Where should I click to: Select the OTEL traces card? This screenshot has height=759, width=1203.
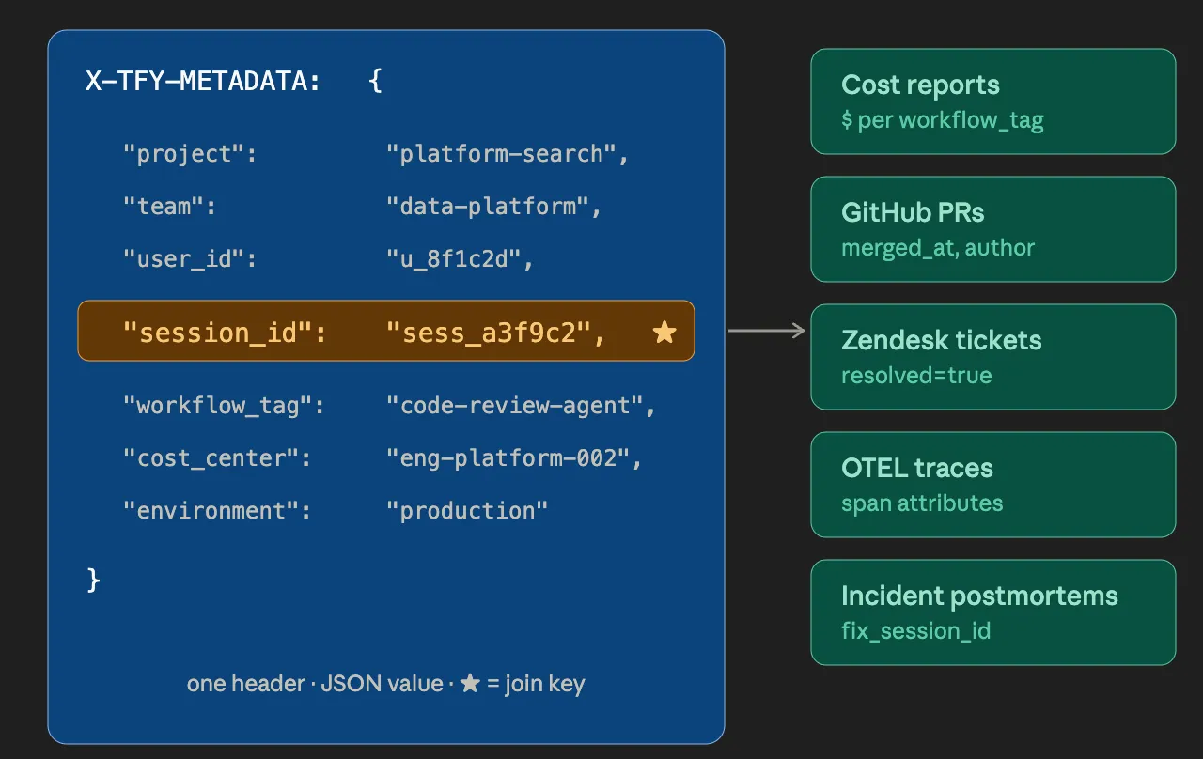(x=993, y=485)
